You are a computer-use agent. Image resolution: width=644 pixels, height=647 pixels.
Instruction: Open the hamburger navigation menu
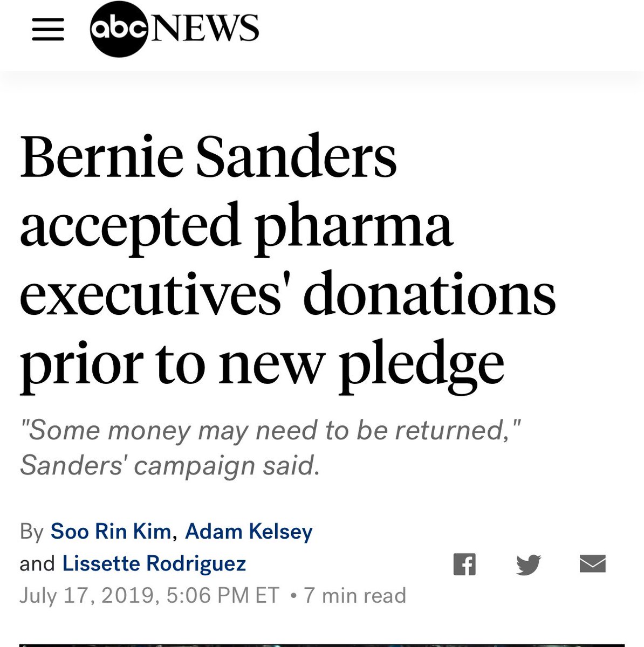point(48,30)
